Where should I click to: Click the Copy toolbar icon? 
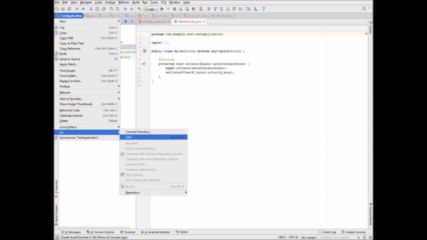pyautogui.click(x=97, y=9)
